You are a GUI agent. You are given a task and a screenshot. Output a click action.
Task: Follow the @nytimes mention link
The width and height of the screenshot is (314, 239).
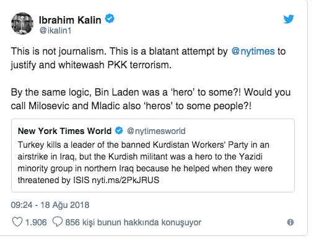coord(253,51)
